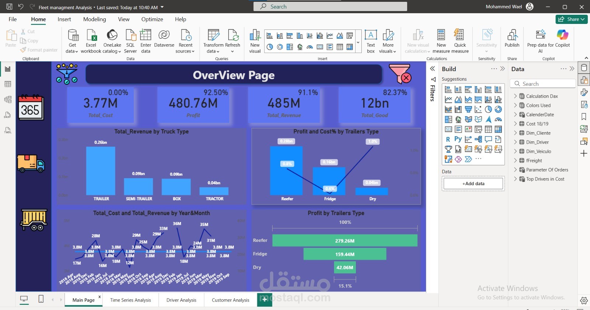The width and height of the screenshot is (590, 310).
Task: Open the Optimize ribbon tab
Action: pyautogui.click(x=152, y=19)
